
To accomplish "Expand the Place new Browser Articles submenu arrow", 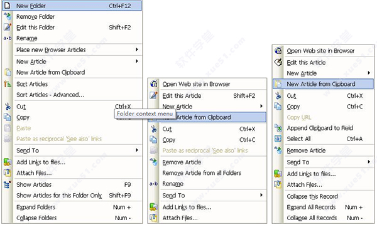I will (x=137, y=50).
